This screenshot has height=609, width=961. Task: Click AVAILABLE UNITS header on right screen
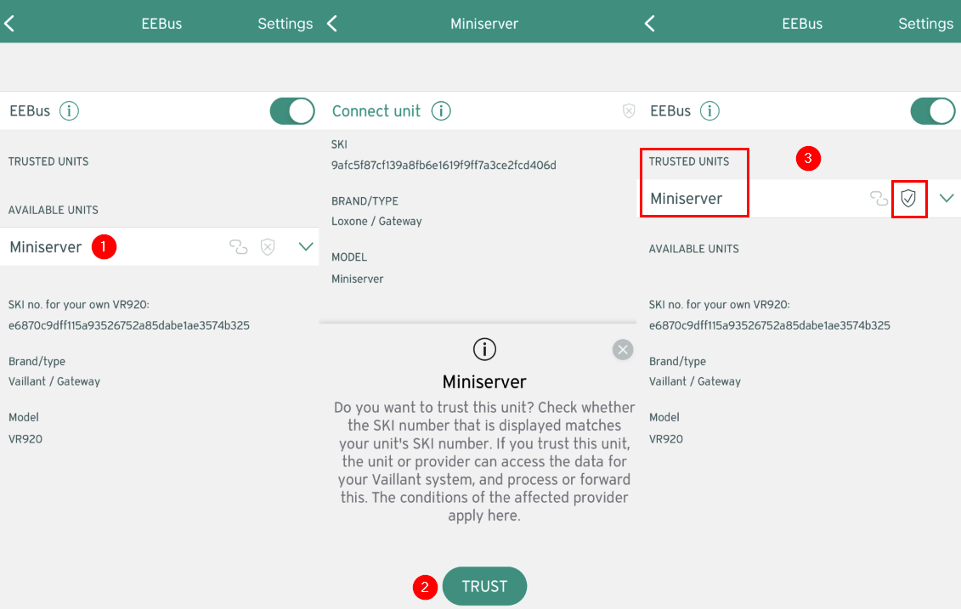coord(694,249)
